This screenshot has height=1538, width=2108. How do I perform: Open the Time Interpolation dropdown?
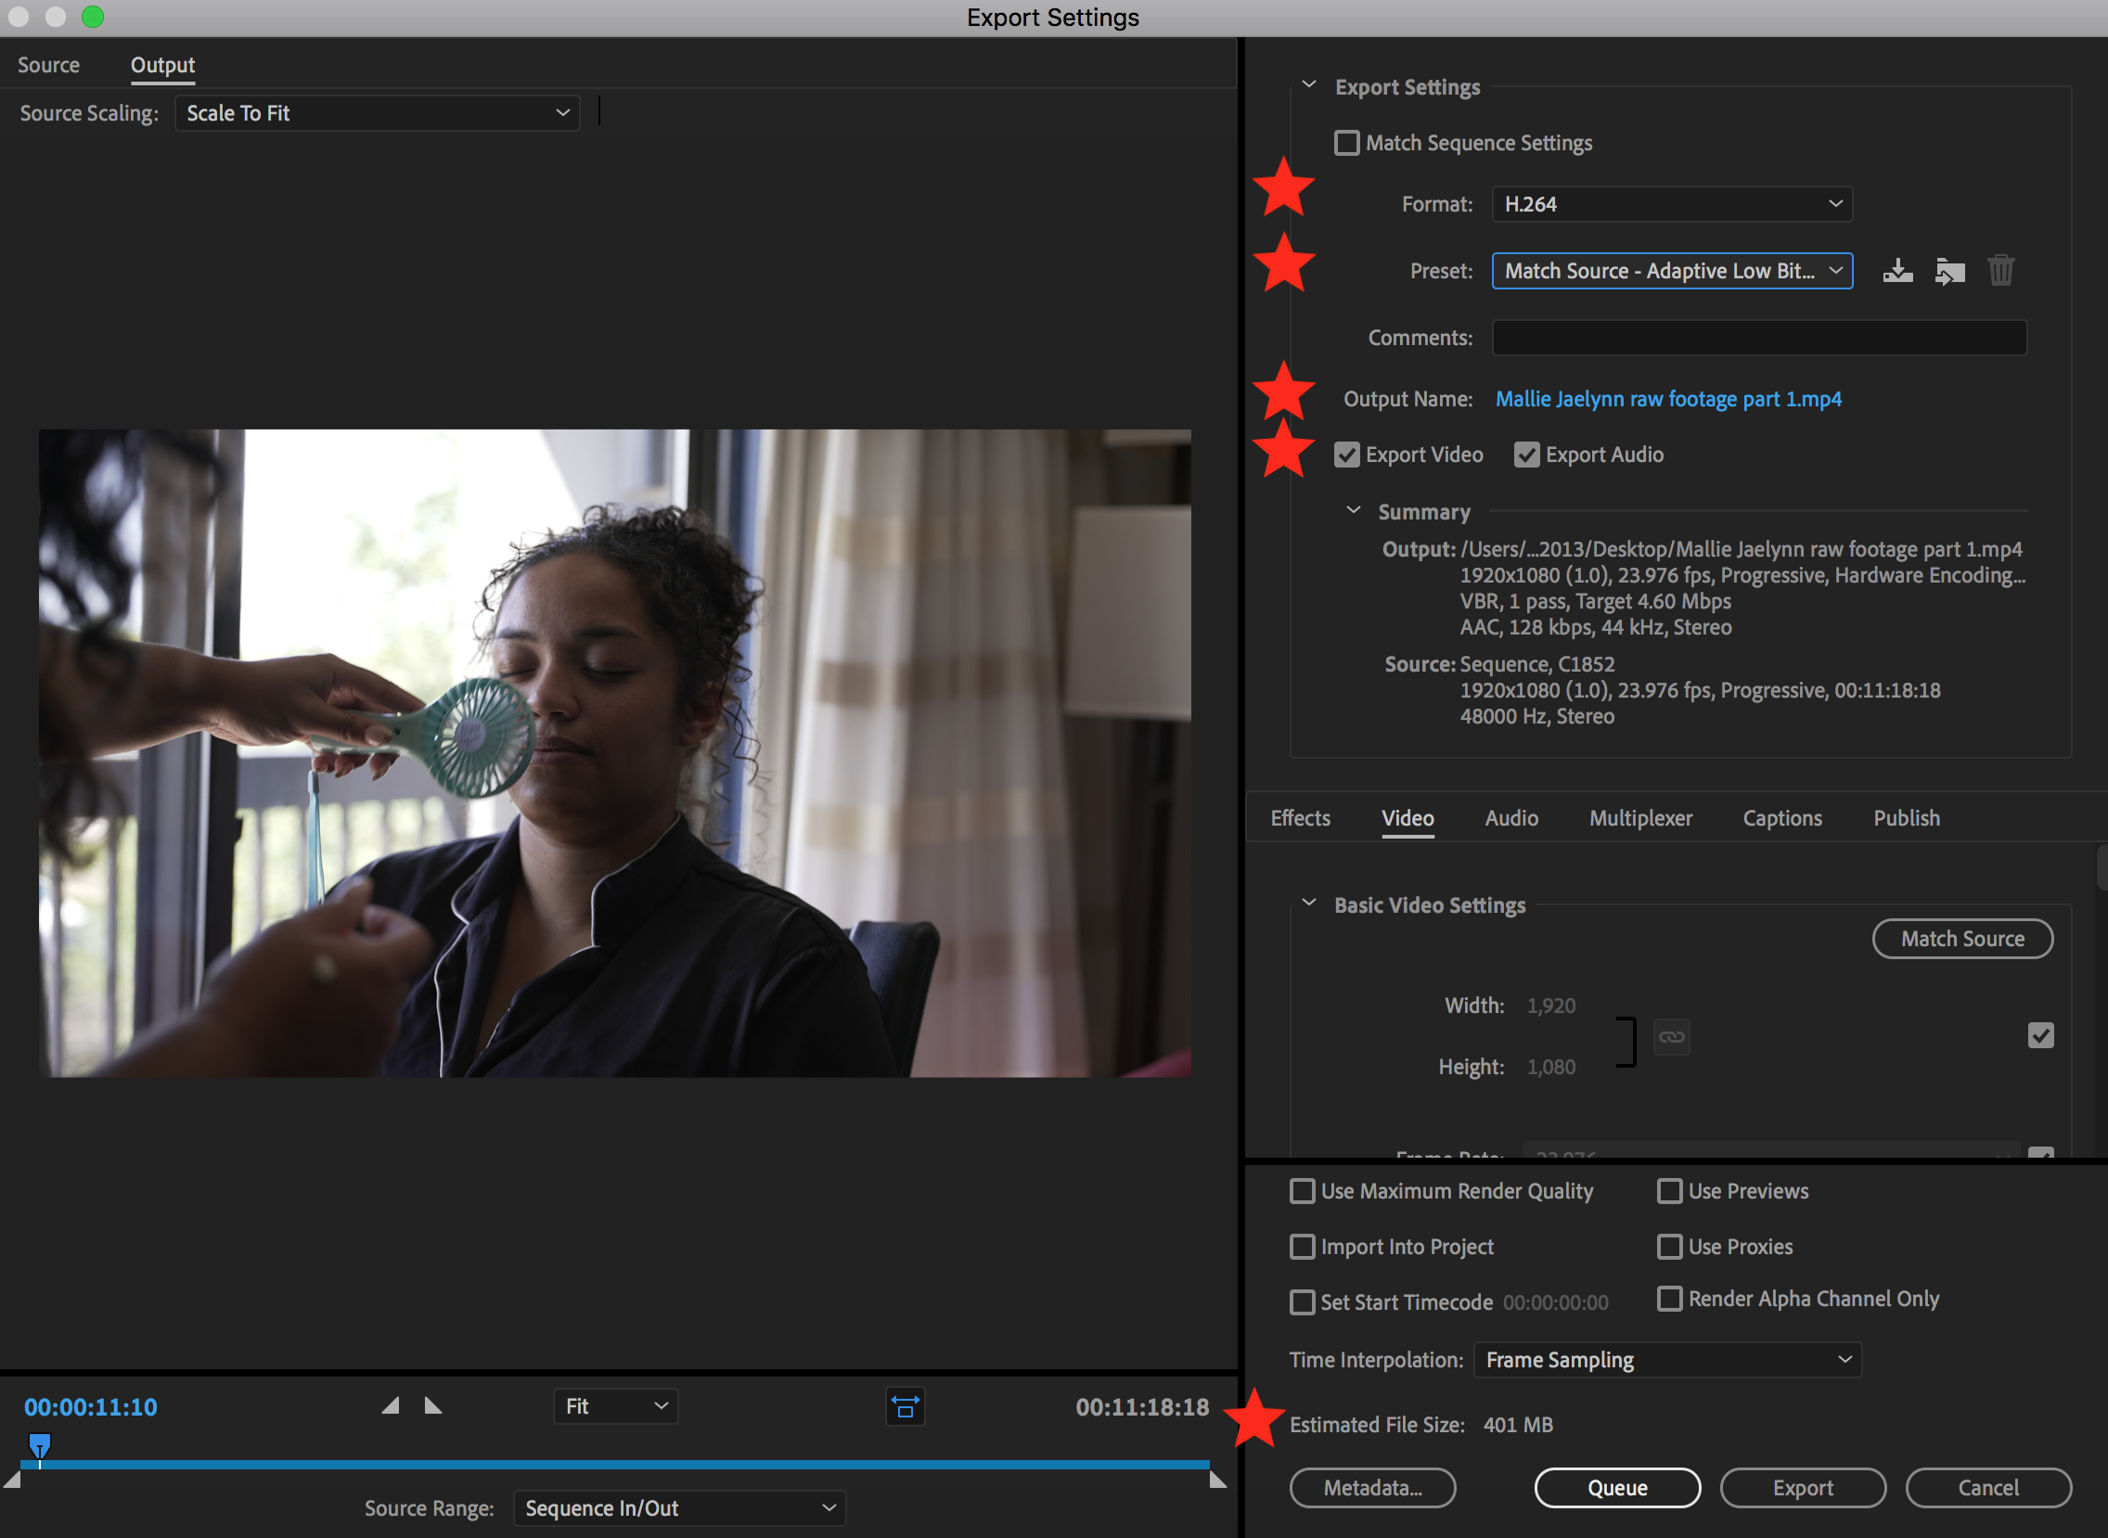[1666, 1360]
